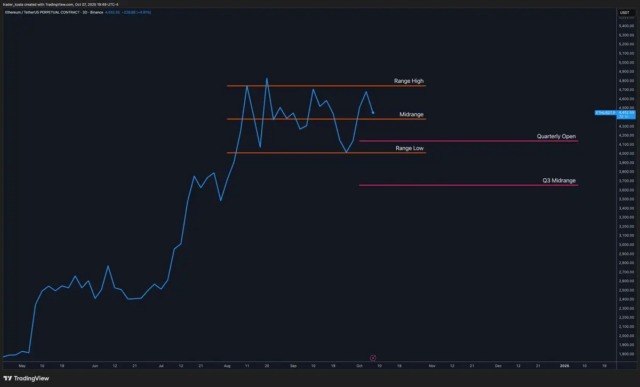
Task: Click the May label on time axis
Action: (22, 366)
